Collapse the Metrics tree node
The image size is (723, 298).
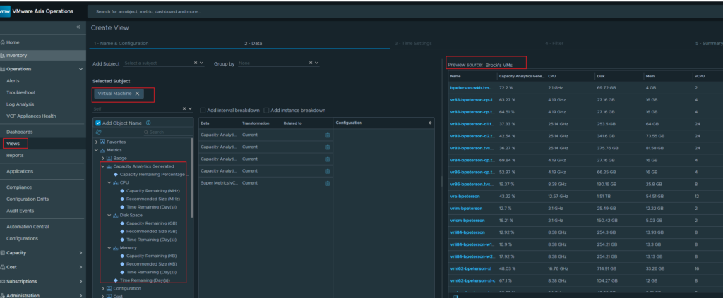[96, 150]
